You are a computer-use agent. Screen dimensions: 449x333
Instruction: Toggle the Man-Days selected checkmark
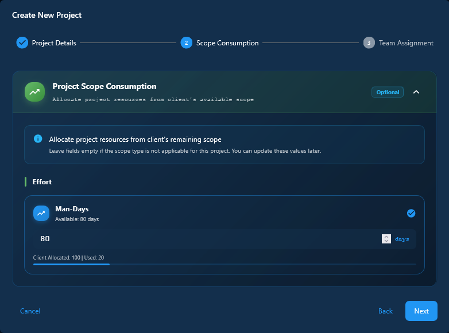(x=411, y=214)
